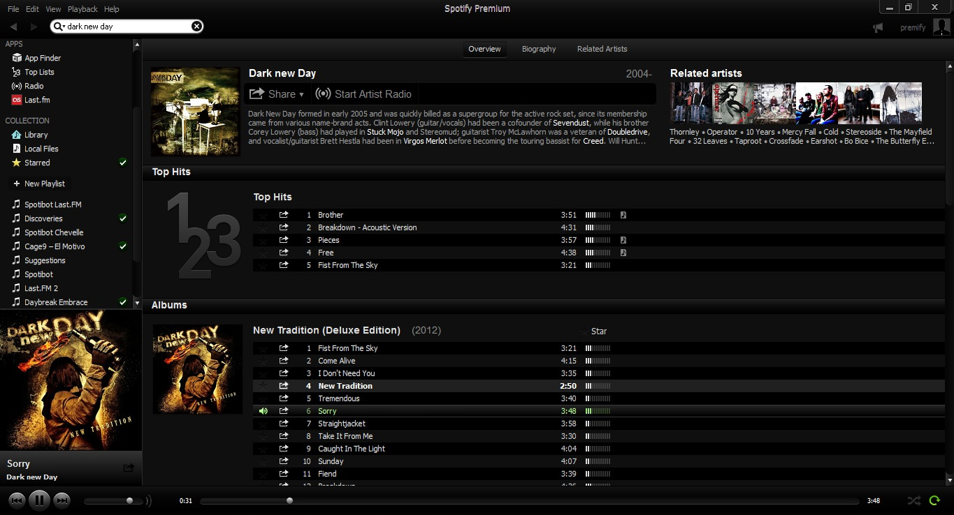Screen dimensions: 954x515
Task: Share the top hit Pieces
Action: (284, 240)
